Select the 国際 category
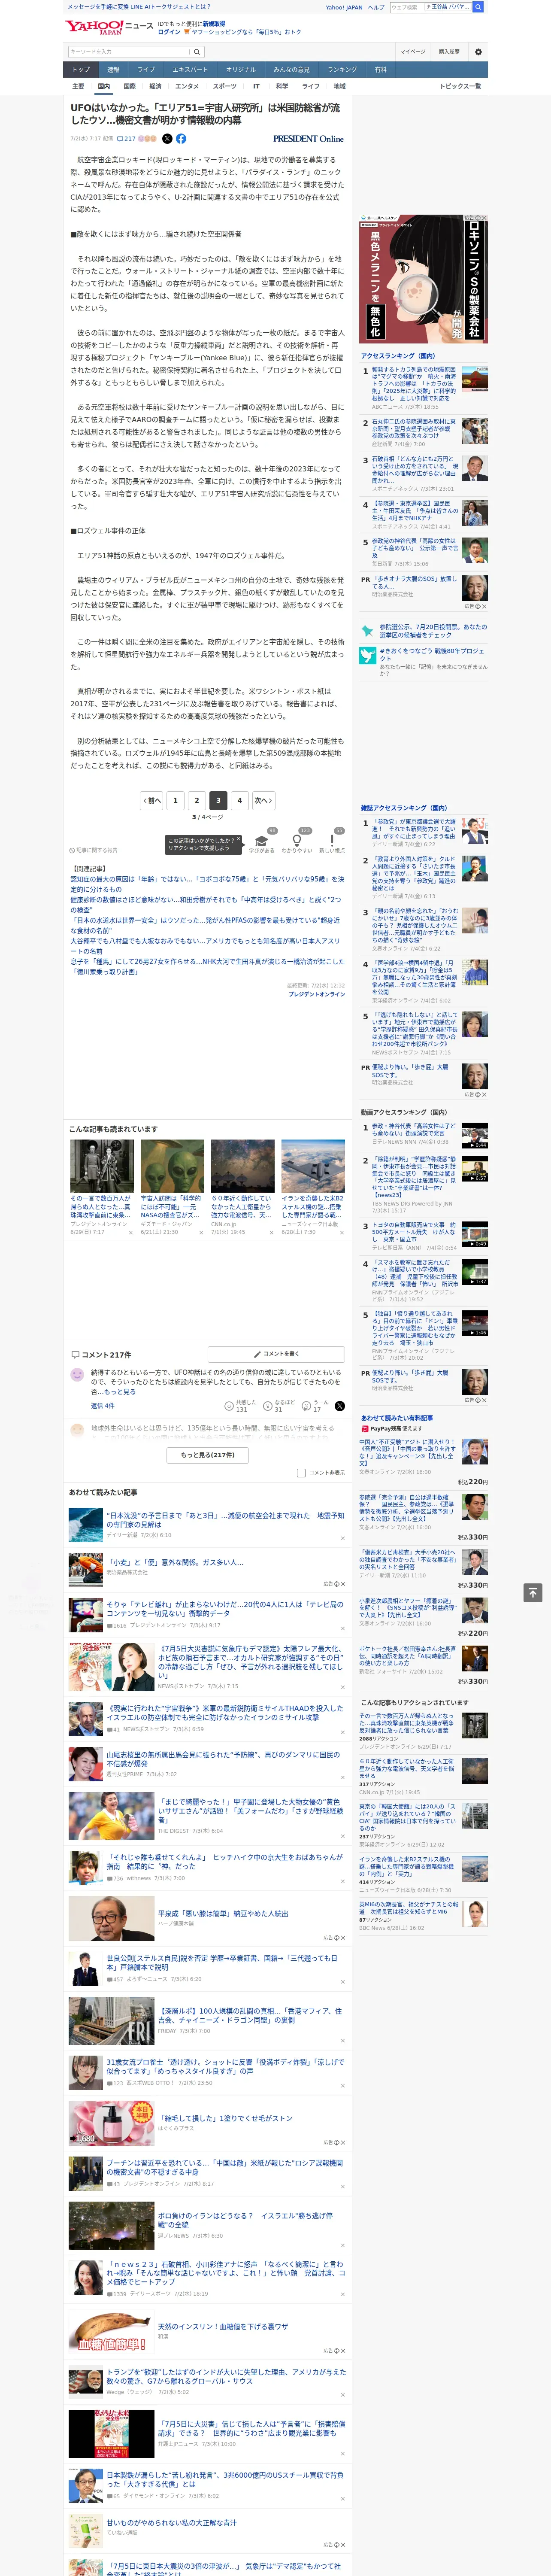 coord(129,86)
